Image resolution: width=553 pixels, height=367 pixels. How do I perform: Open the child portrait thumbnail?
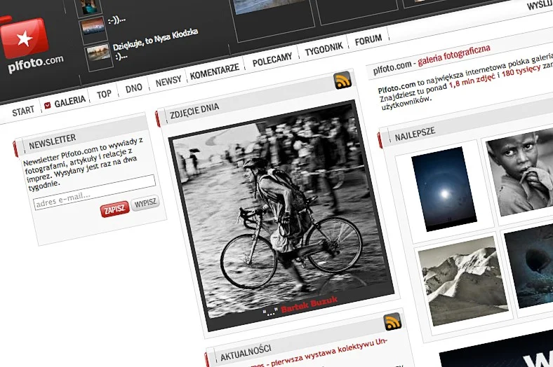click(521, 172)
